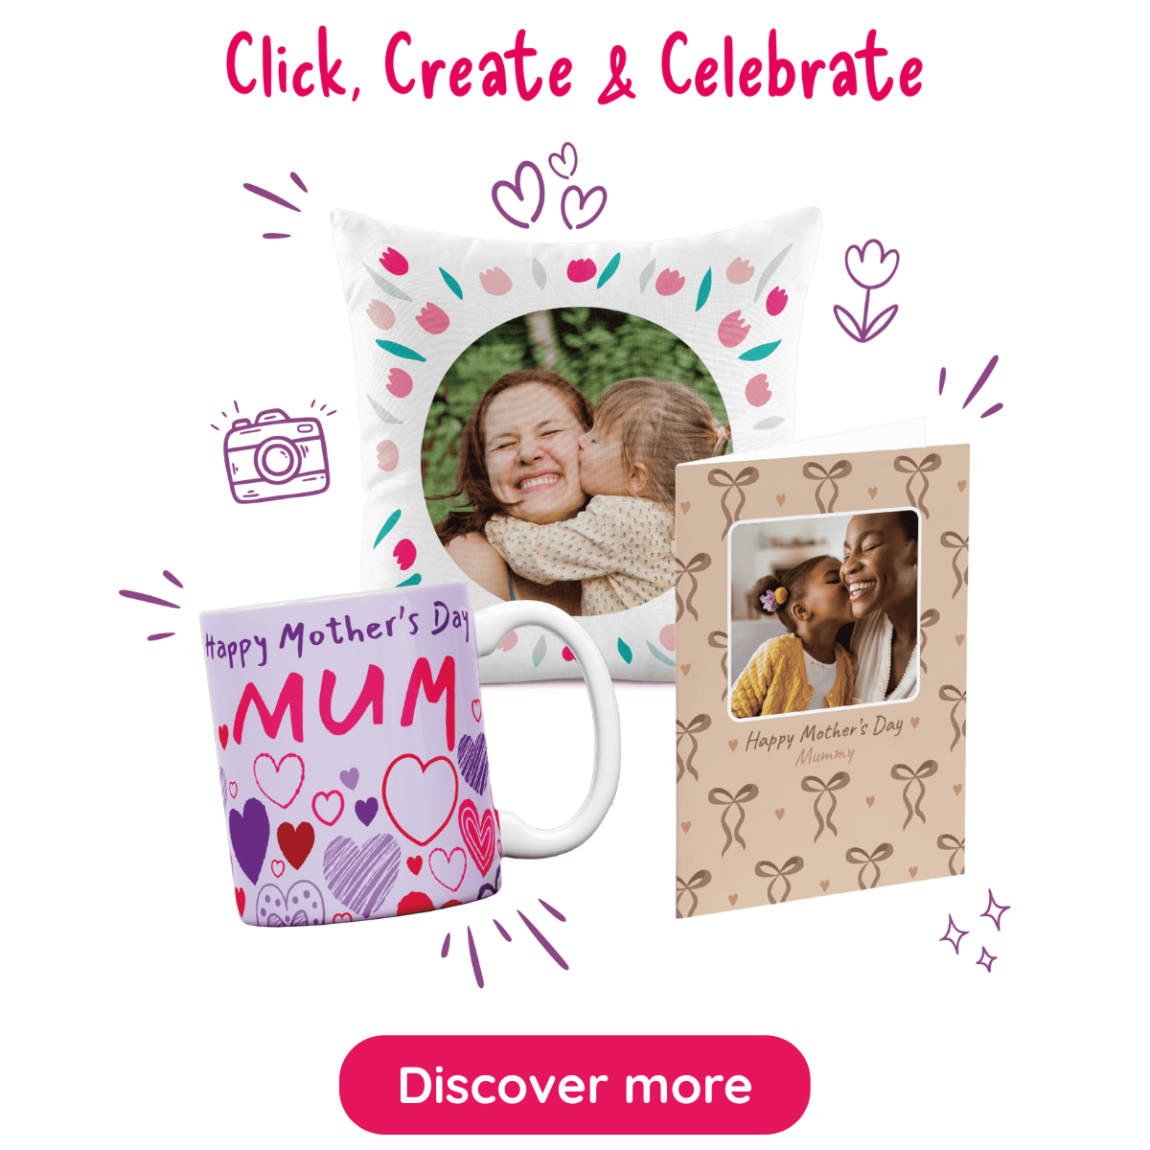The image size is (1150, 1150).
Task: Click the burst lines doodle above the card
Action: [971, 388]
